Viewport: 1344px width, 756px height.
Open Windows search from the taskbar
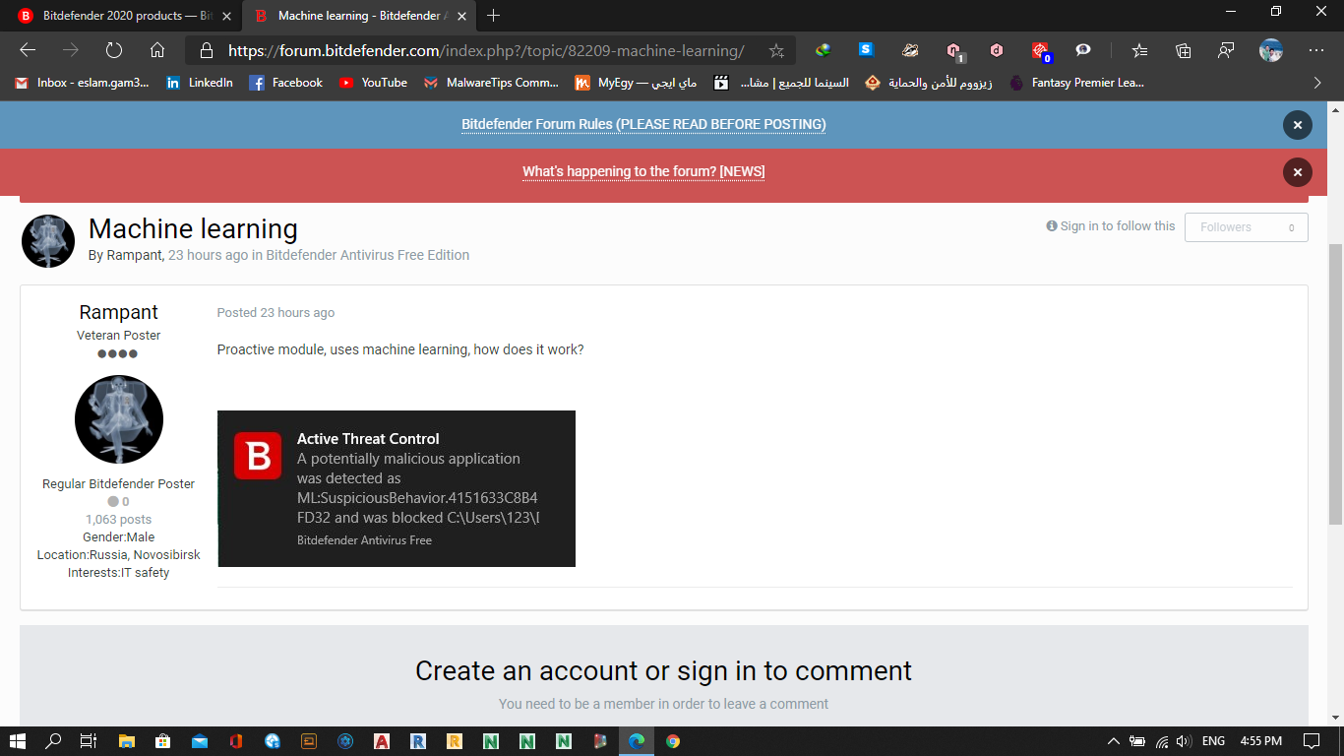(53, 741)
